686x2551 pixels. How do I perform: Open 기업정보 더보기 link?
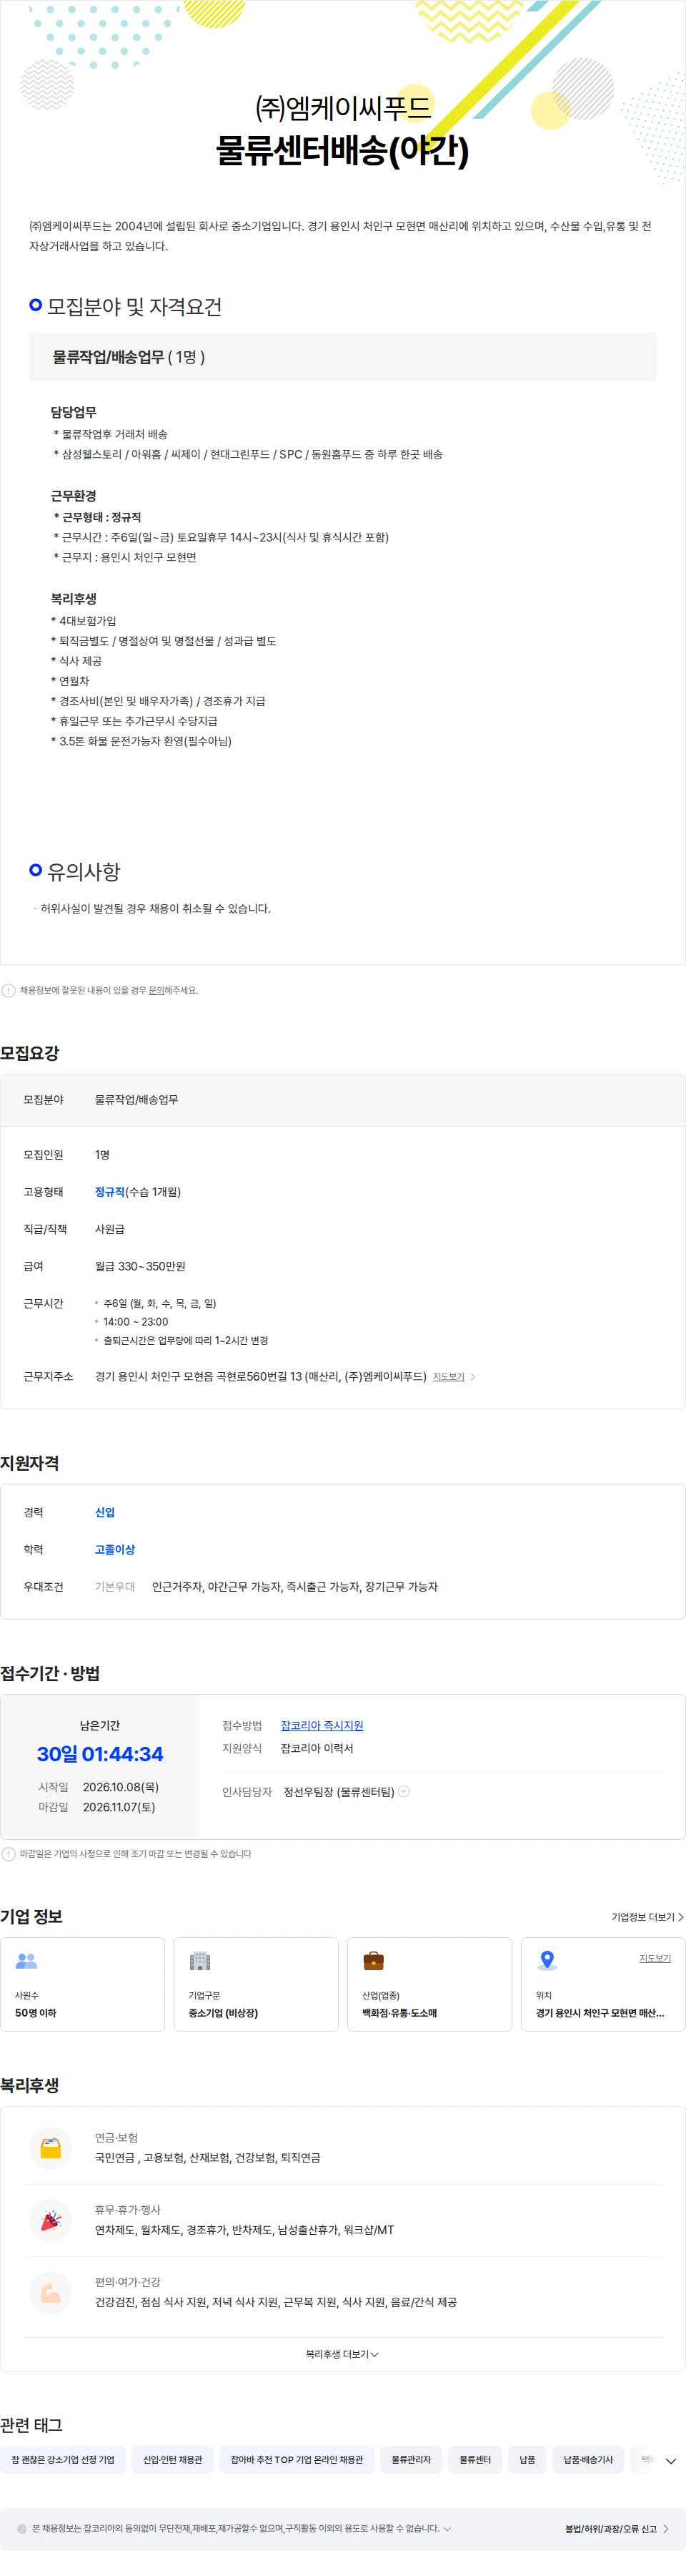click(x=647, y=1917)
